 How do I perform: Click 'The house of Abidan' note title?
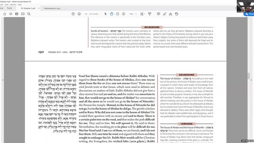tap(170, 79)
